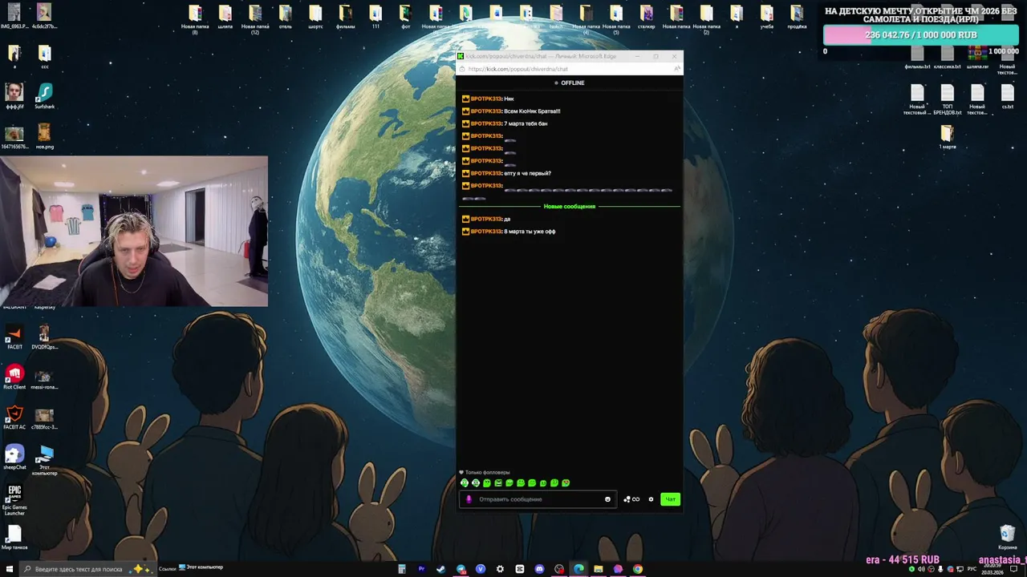Open the шортс desktop folder
Viewport: 1027px width, 577px height.
[315, 16]
